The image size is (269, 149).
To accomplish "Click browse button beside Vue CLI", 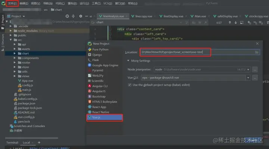I will 255,78.
